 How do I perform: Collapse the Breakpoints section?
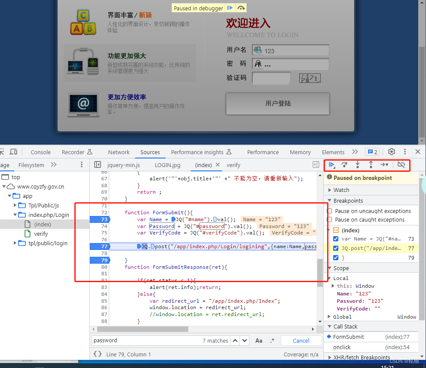[x=330, y=201]
